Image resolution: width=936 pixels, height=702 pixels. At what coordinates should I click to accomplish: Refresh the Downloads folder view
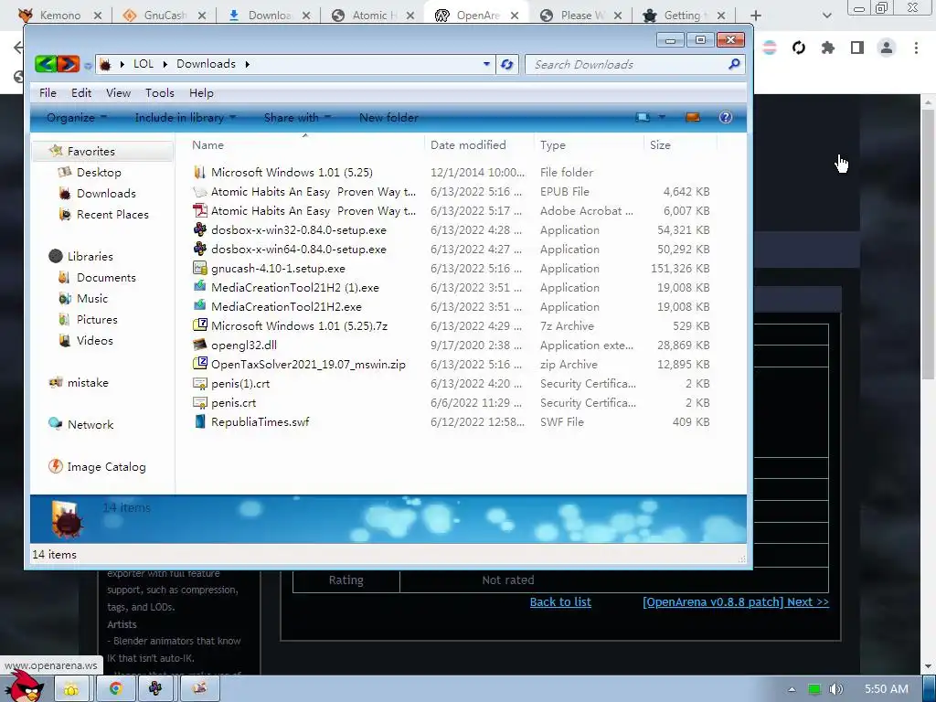pyautogui.click(x=506, y=64)
